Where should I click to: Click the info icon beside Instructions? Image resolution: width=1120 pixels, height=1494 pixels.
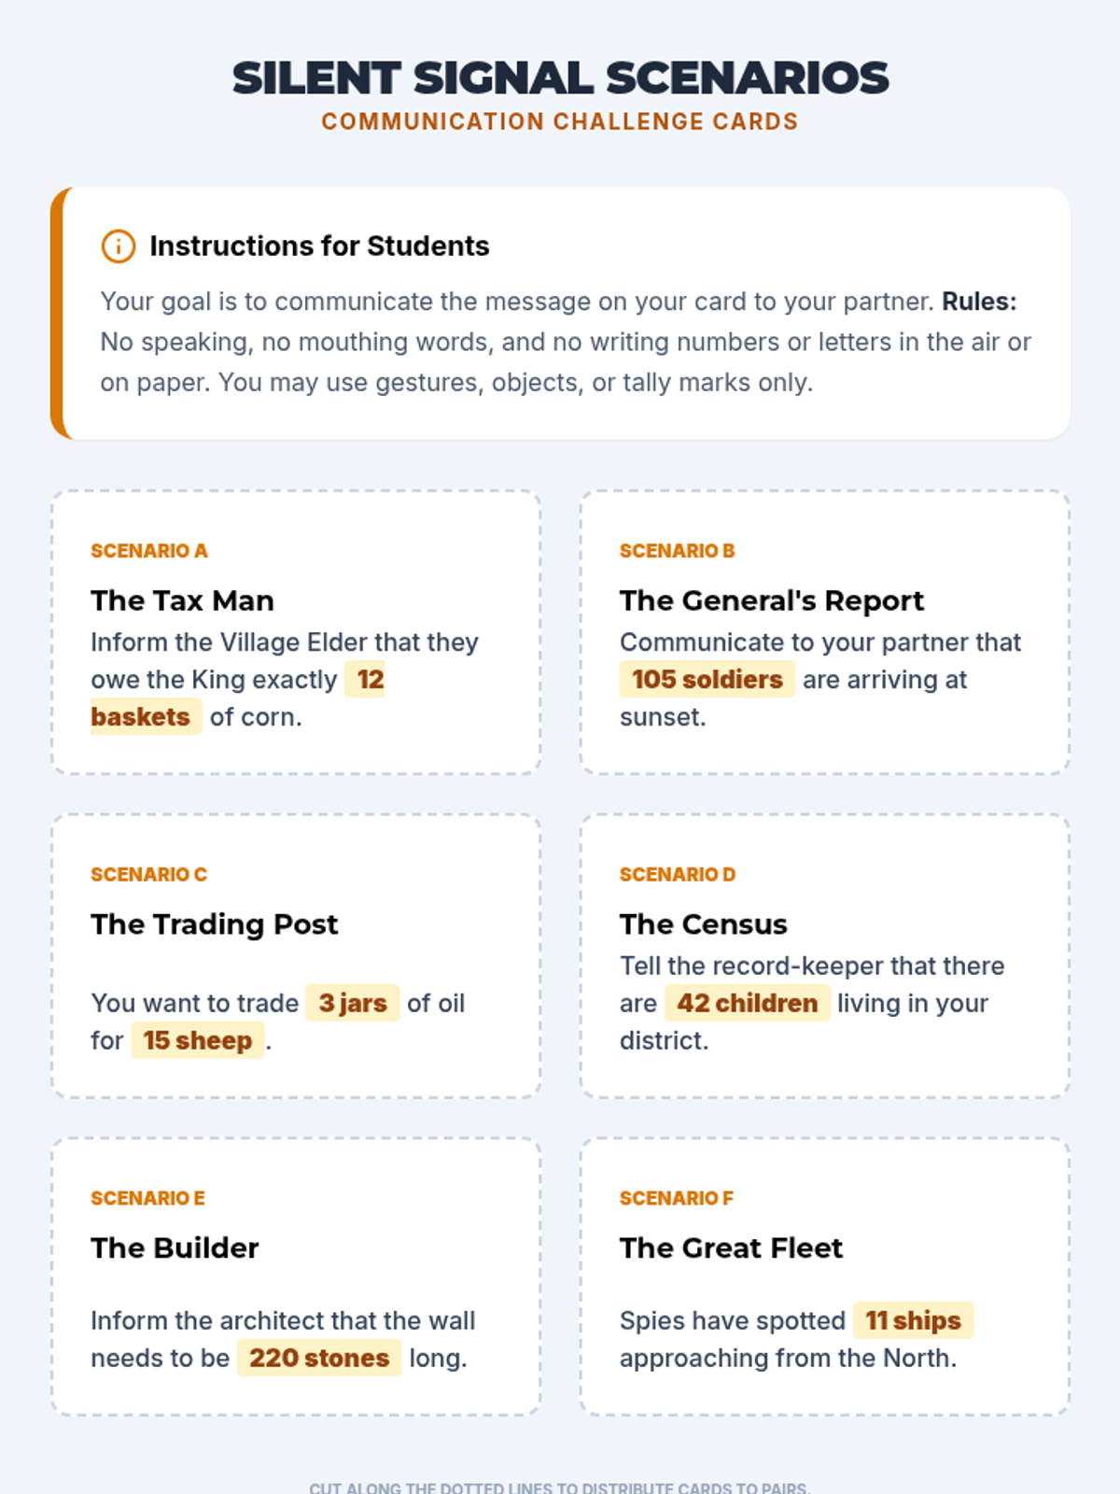119,247
